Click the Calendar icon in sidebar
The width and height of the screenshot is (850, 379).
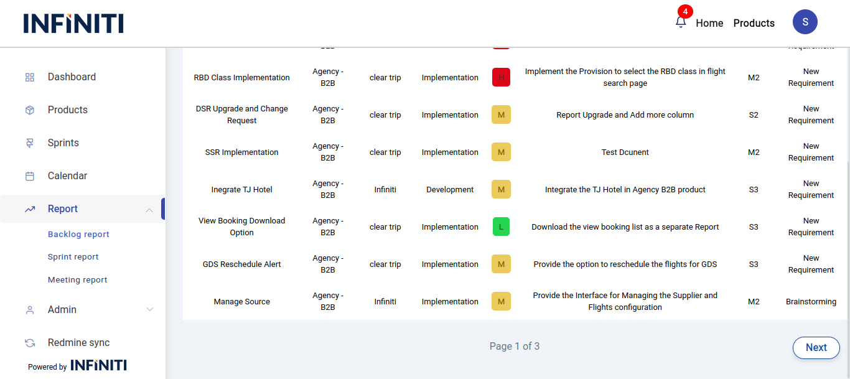(x=30, y=176)
